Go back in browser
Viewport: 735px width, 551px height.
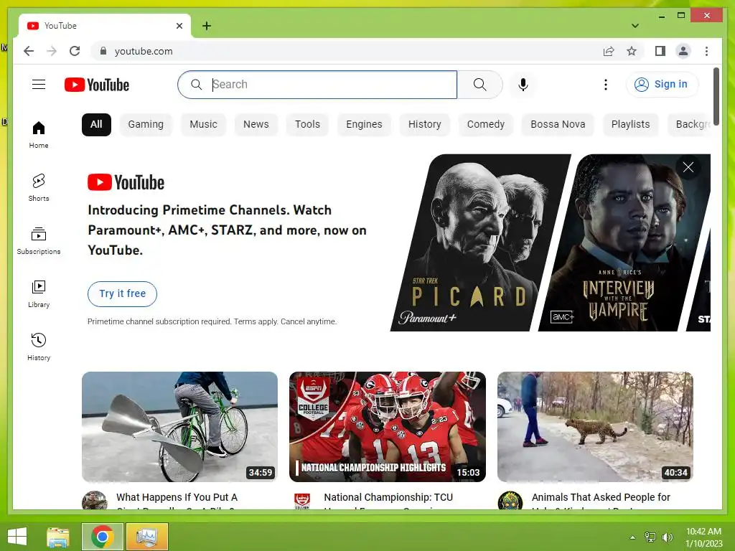pyautogui.click(x=29, y=51)
